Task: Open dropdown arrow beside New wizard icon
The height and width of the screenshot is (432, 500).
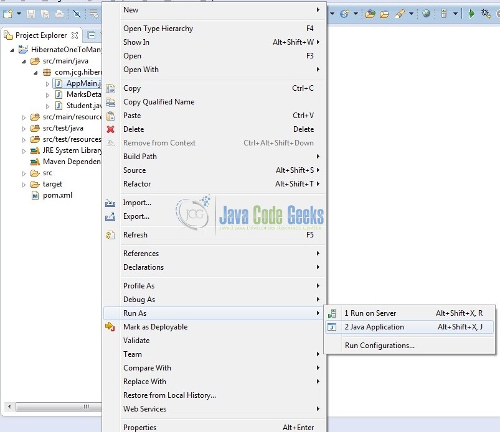Action: click(19, 14)
